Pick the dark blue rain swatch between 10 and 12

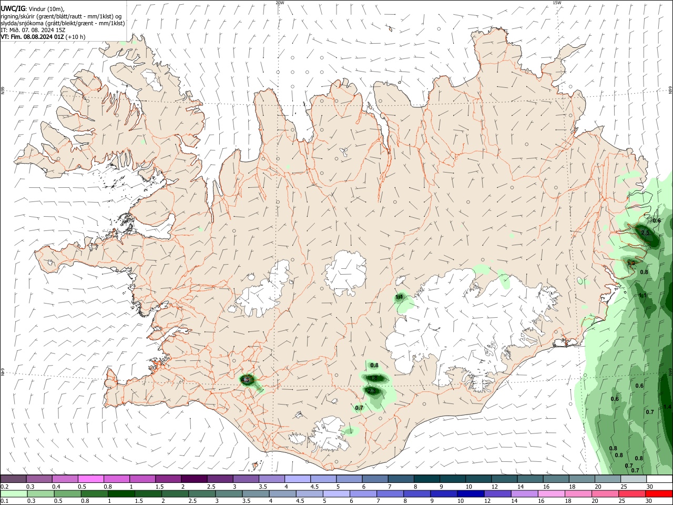click(470, 494)
